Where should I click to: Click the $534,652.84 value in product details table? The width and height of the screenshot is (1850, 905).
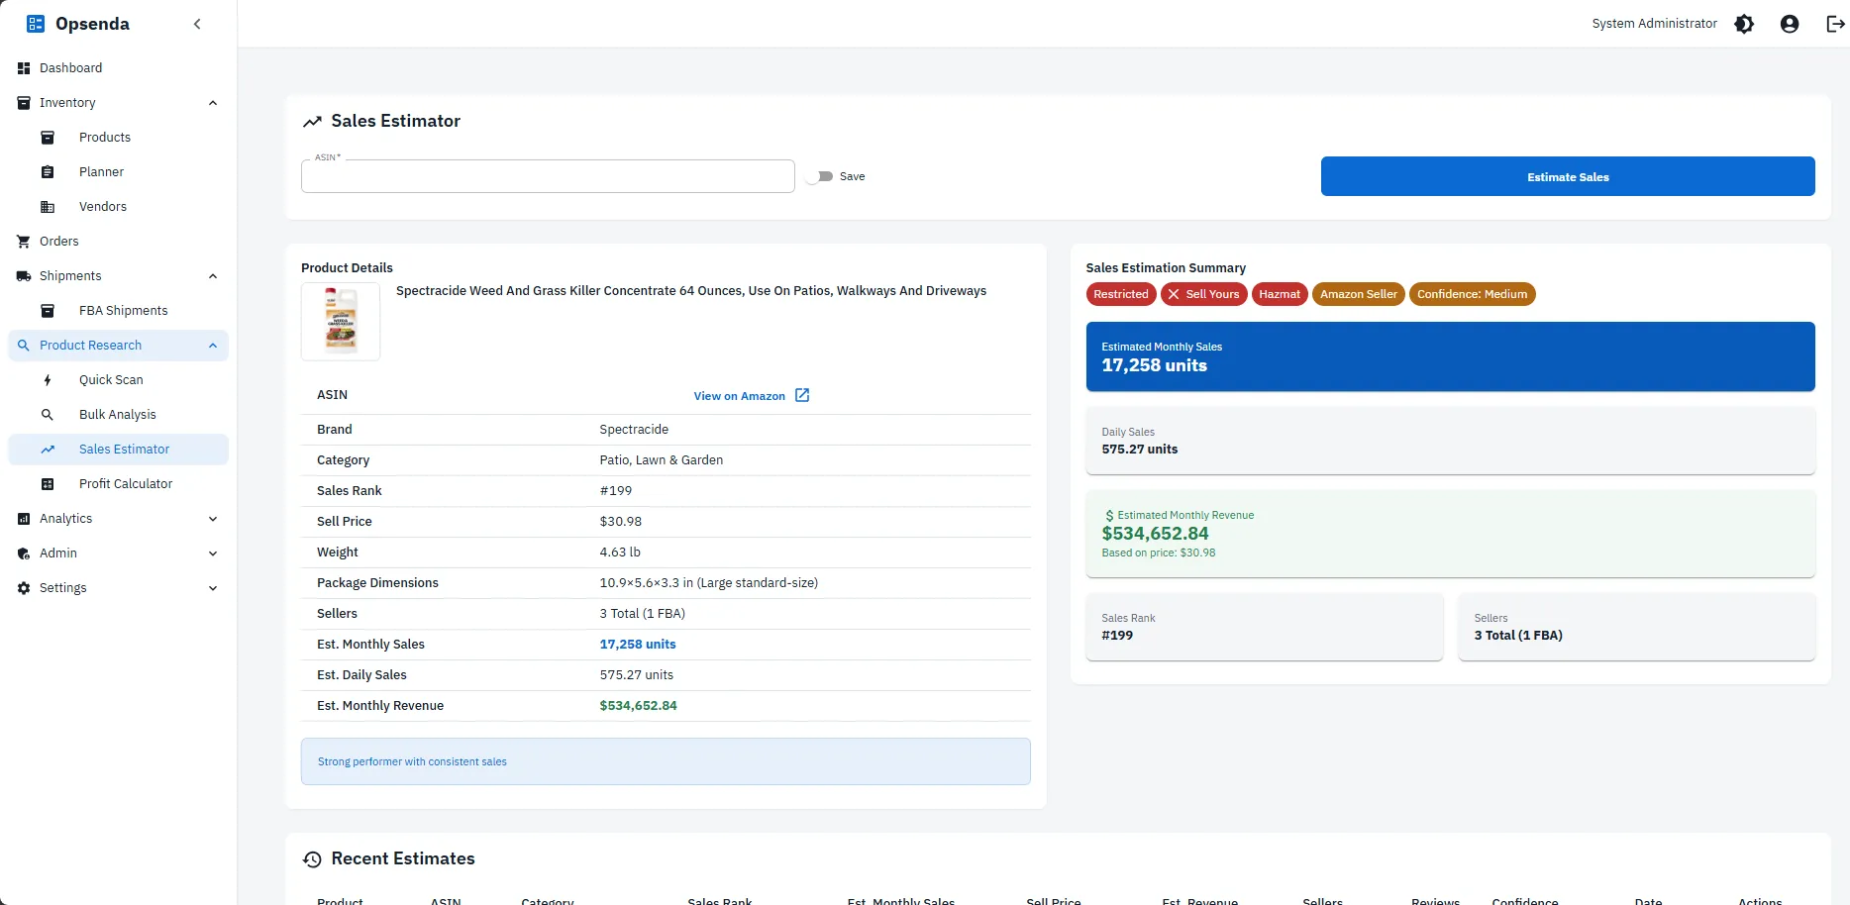pyautogui.click(x=638, y=706)
